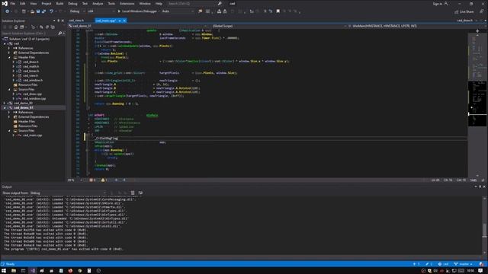
Task: Collapse Header Files folder under cad
Action: 9,58
